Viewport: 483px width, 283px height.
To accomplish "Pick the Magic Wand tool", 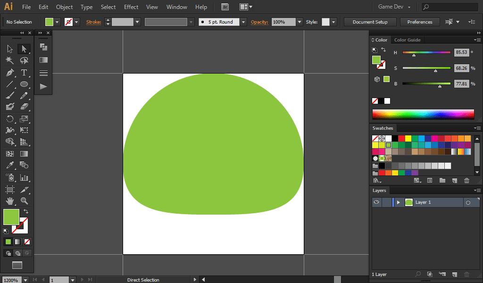I will tap(9, 60).
